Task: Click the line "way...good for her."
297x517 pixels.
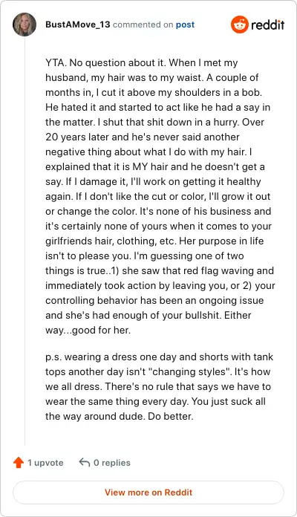Action: click(88, 330)
